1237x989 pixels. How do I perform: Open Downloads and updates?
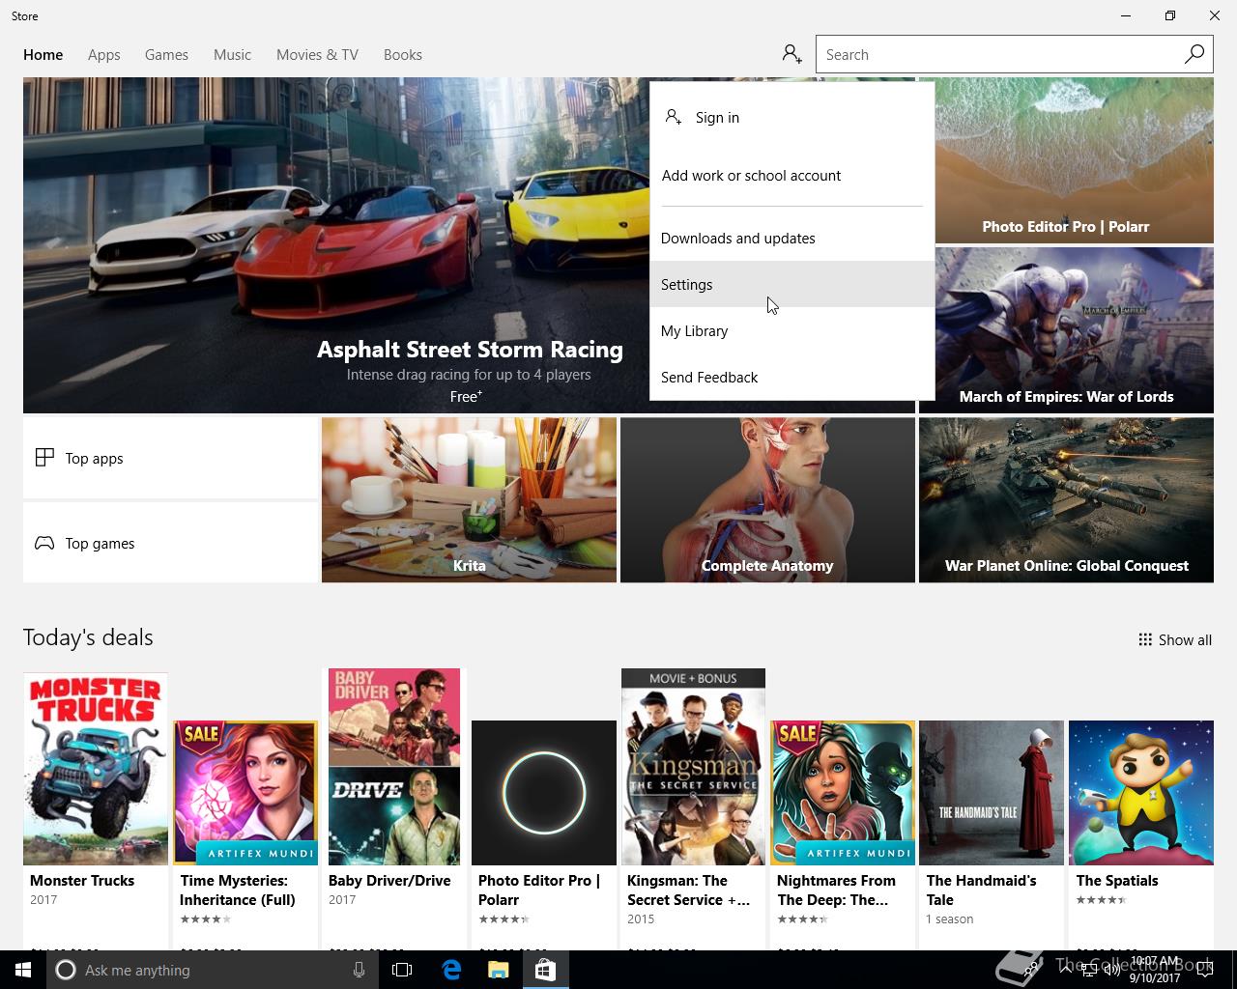792,238
